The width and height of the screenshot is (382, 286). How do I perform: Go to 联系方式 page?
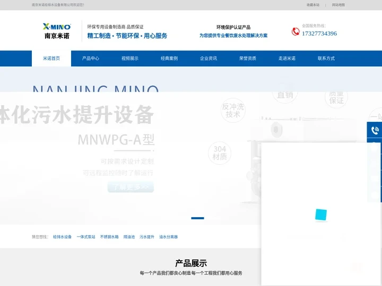coord(326,58)
